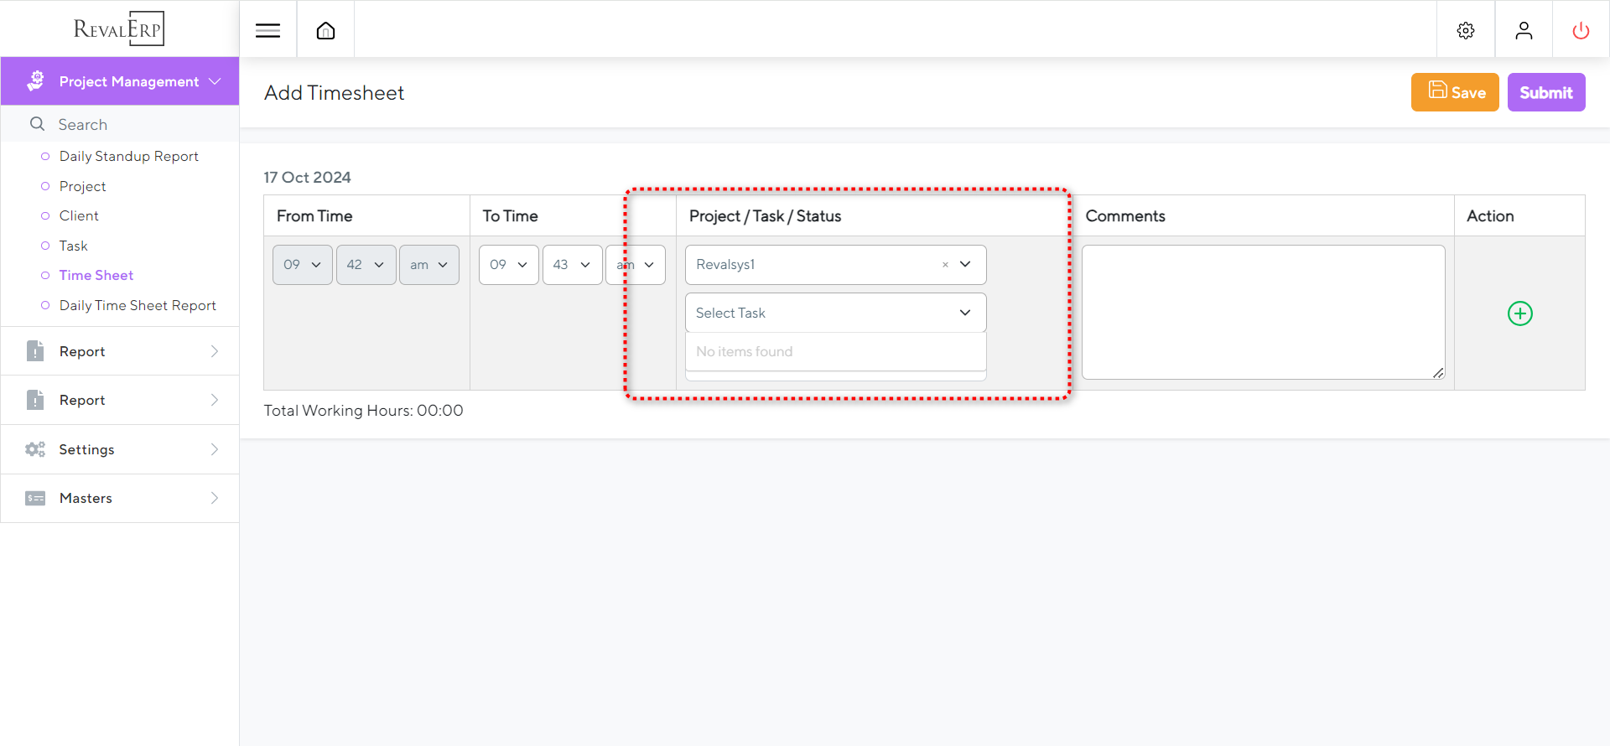Open settings gear icon in header
The width and height of the screenshot is (1610, 746).
[x=1465, y=31]
